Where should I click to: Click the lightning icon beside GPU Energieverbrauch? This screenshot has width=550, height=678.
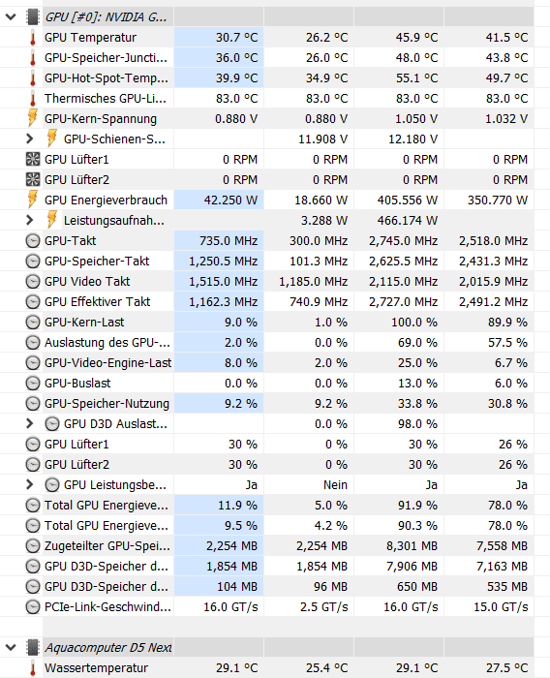coord(33,200)
